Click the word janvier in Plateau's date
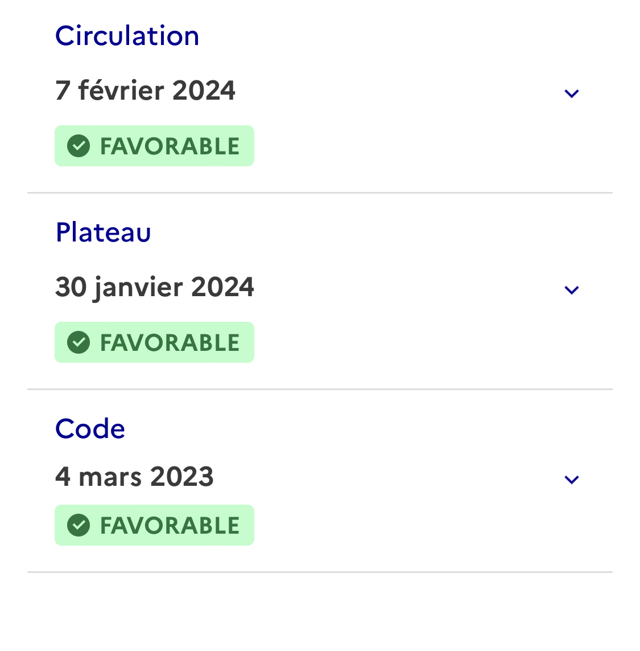The width and height of the screenshot is (640, 651). pyautogui.click(x=139, y=287)
